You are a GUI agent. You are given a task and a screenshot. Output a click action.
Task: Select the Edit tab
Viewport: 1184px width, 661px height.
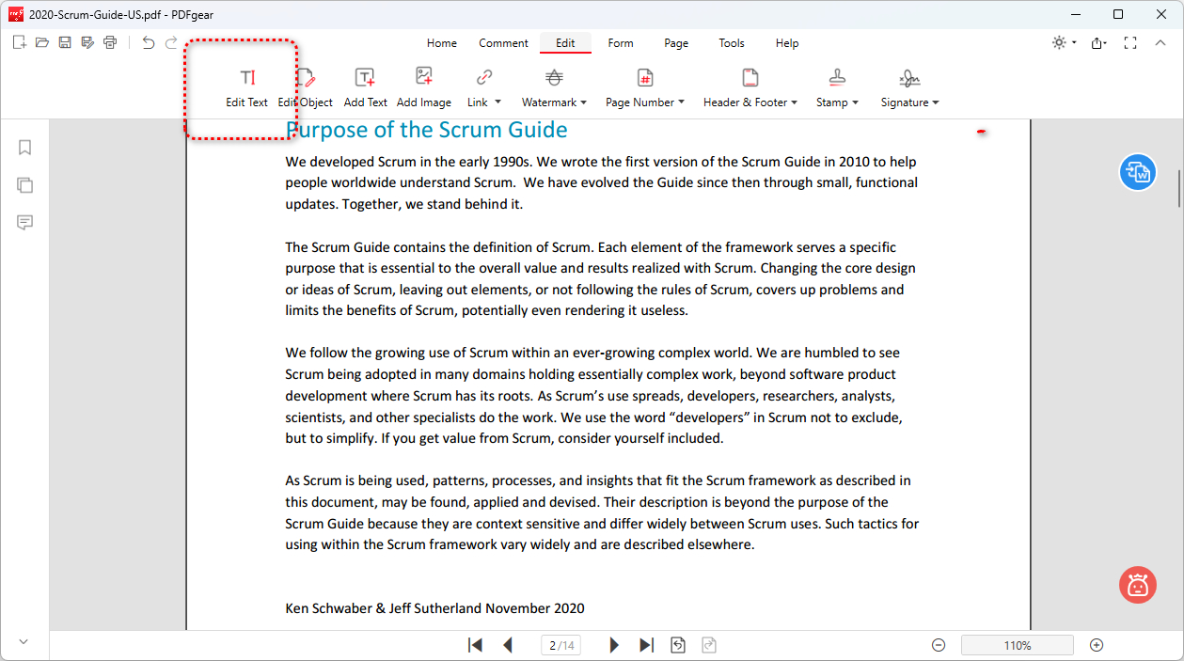click(x=565, y=43)
